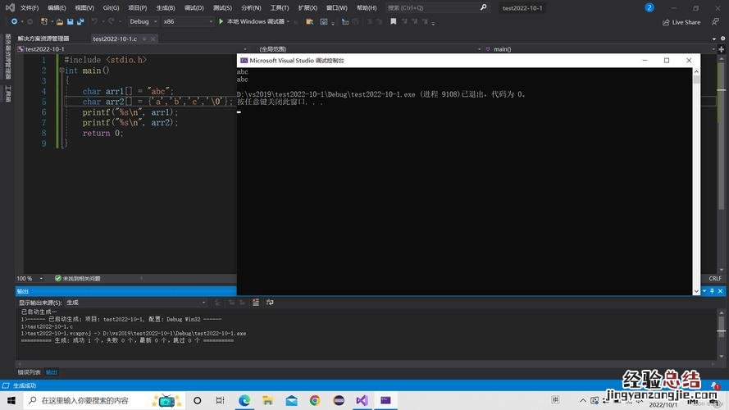Open the 100 % zoom level dropdown
Screen dimensions: 729x410
[x=27, y=278]
